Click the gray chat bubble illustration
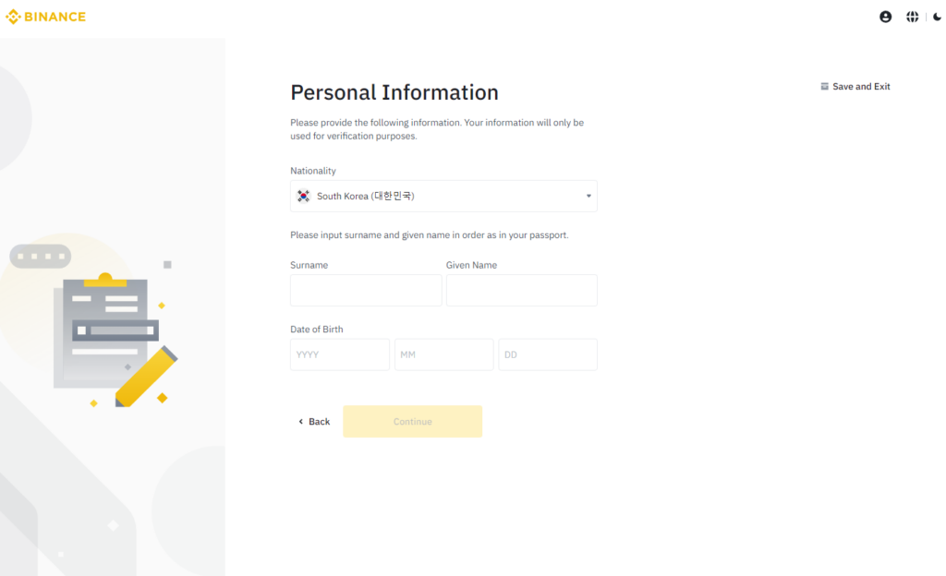Image resolution: width=946 pixels, height=576 pixels. (41, 256)
